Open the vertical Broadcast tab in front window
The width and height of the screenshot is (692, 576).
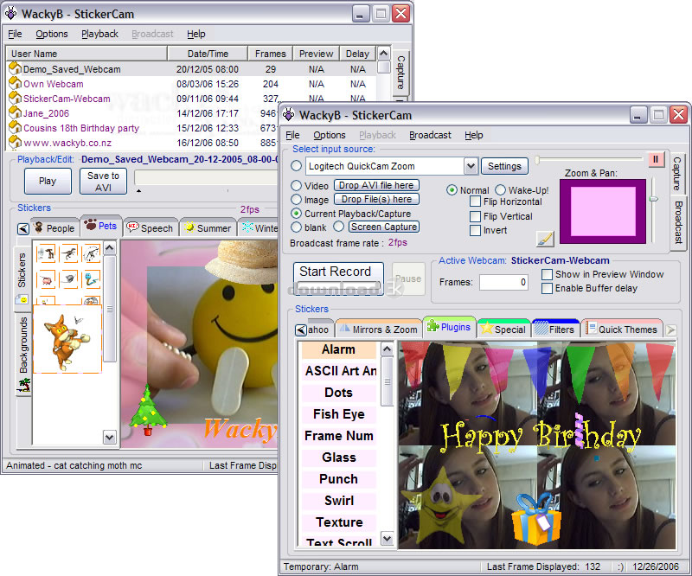pos(678,222)
